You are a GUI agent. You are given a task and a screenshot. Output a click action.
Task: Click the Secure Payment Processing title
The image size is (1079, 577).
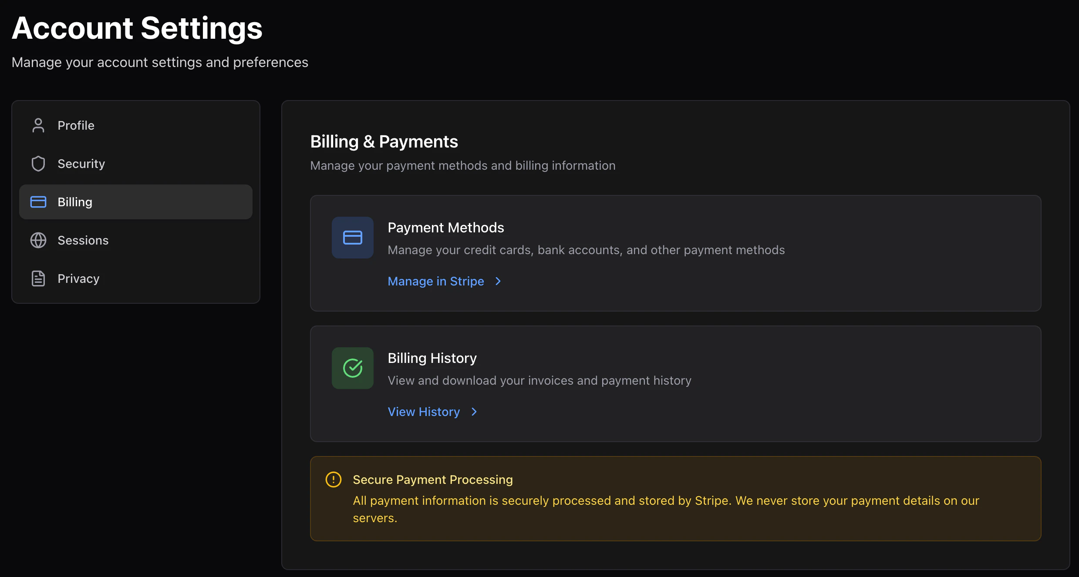[x=433, y=480]
